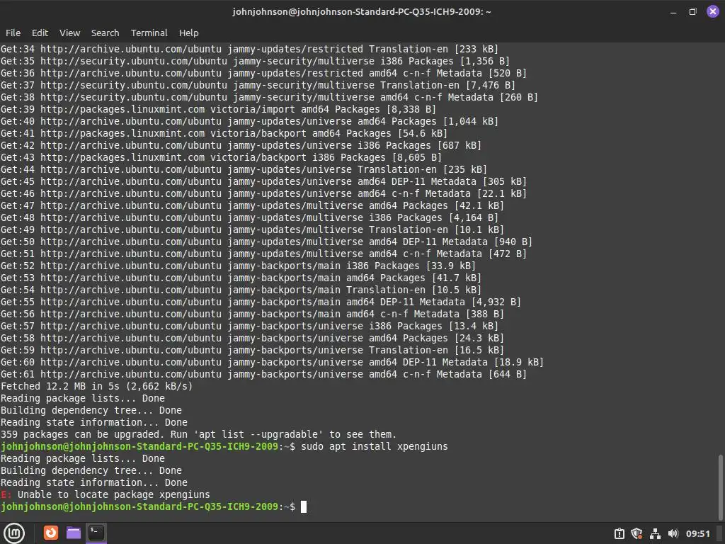Click the Get:52 jammy-backports/main i386 Packages line

[238, 266]
